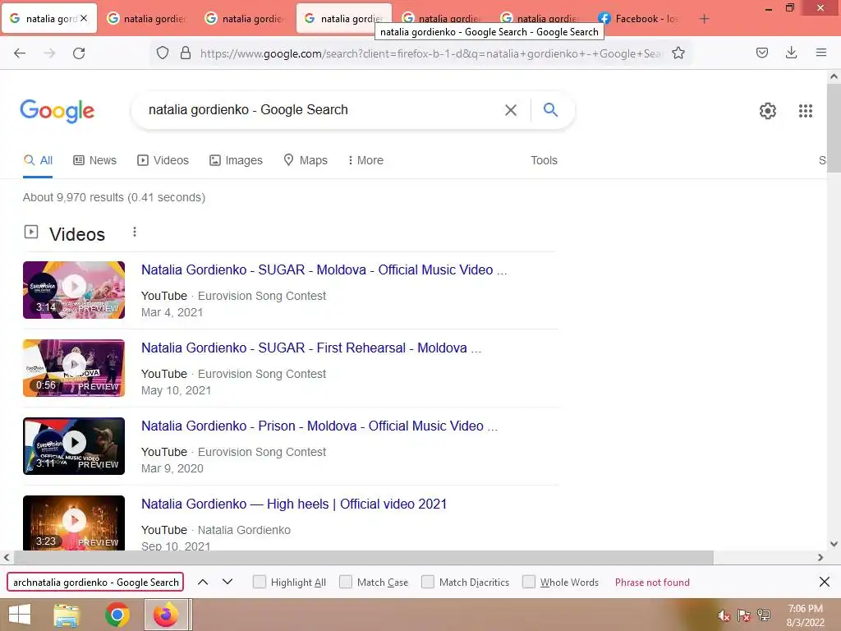This screenshot has height=631, width=841.
Task: Go back with the browser back arrow
Action: [x=20, y=53]
